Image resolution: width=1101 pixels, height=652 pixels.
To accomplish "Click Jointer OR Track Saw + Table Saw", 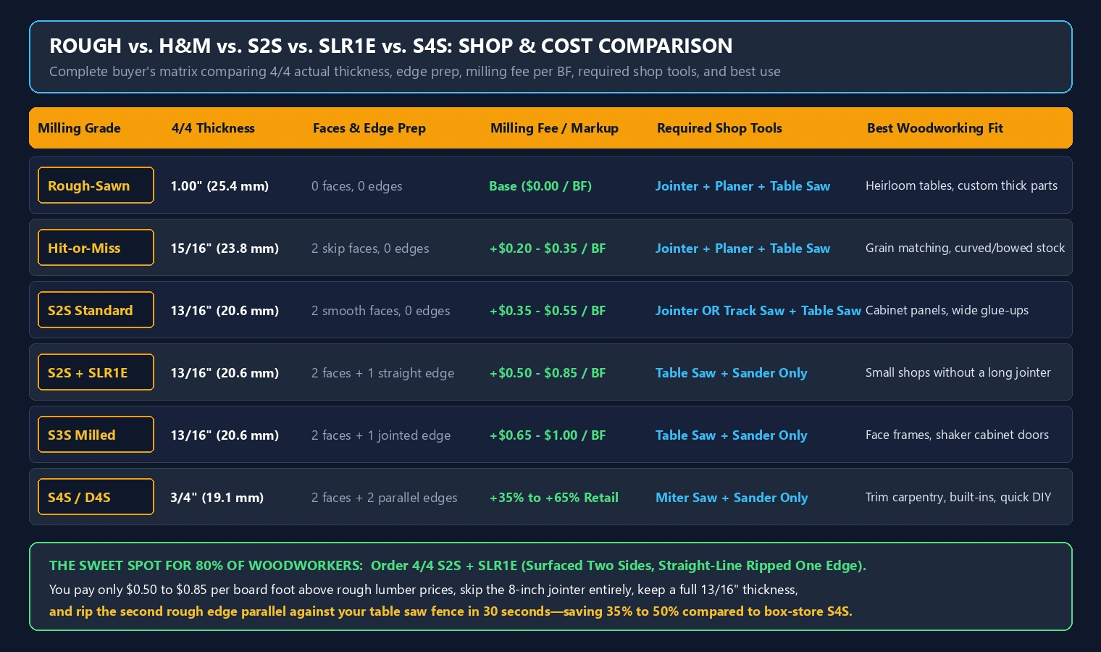I will (758, 311).
